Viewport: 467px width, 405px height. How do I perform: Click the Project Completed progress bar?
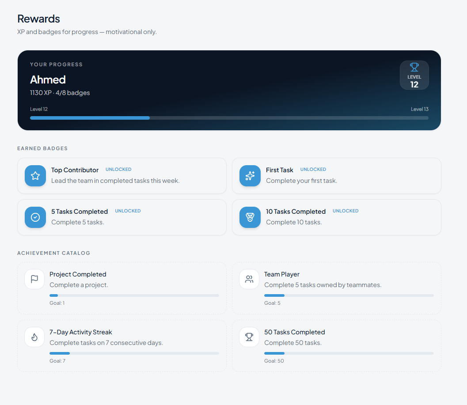click(134, 295)
